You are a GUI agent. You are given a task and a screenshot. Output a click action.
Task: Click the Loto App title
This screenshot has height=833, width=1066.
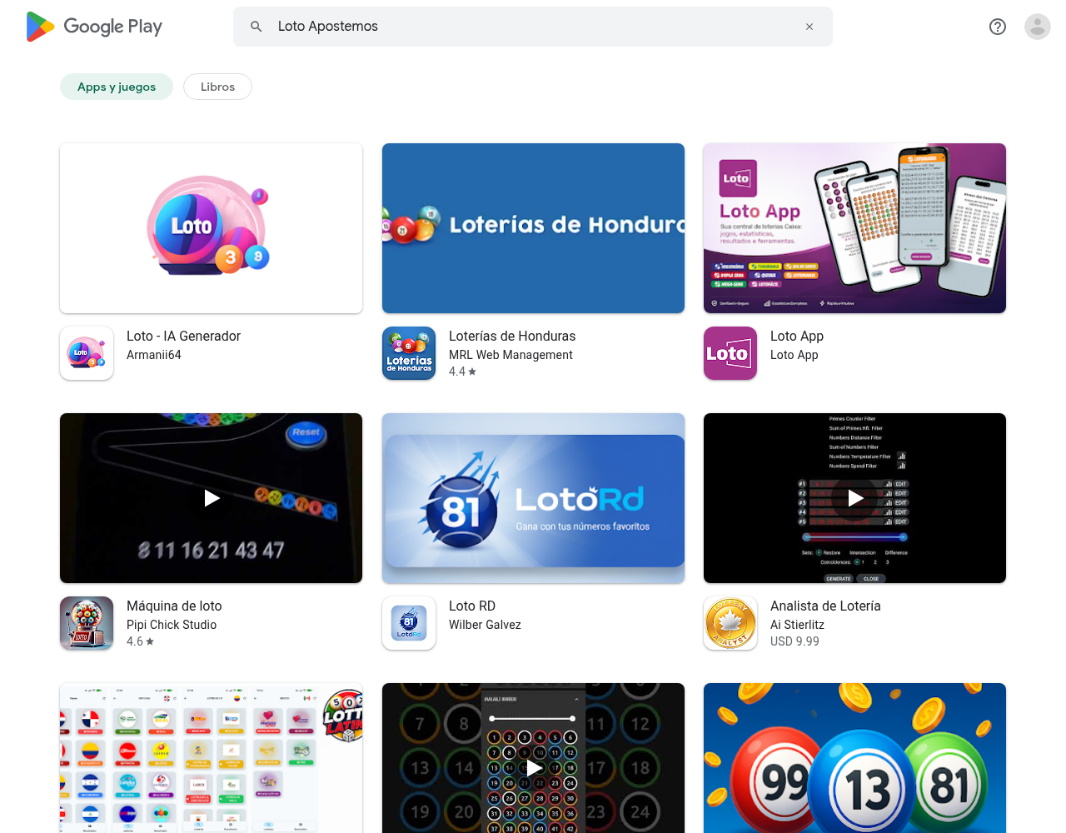[x=797, y=336]
